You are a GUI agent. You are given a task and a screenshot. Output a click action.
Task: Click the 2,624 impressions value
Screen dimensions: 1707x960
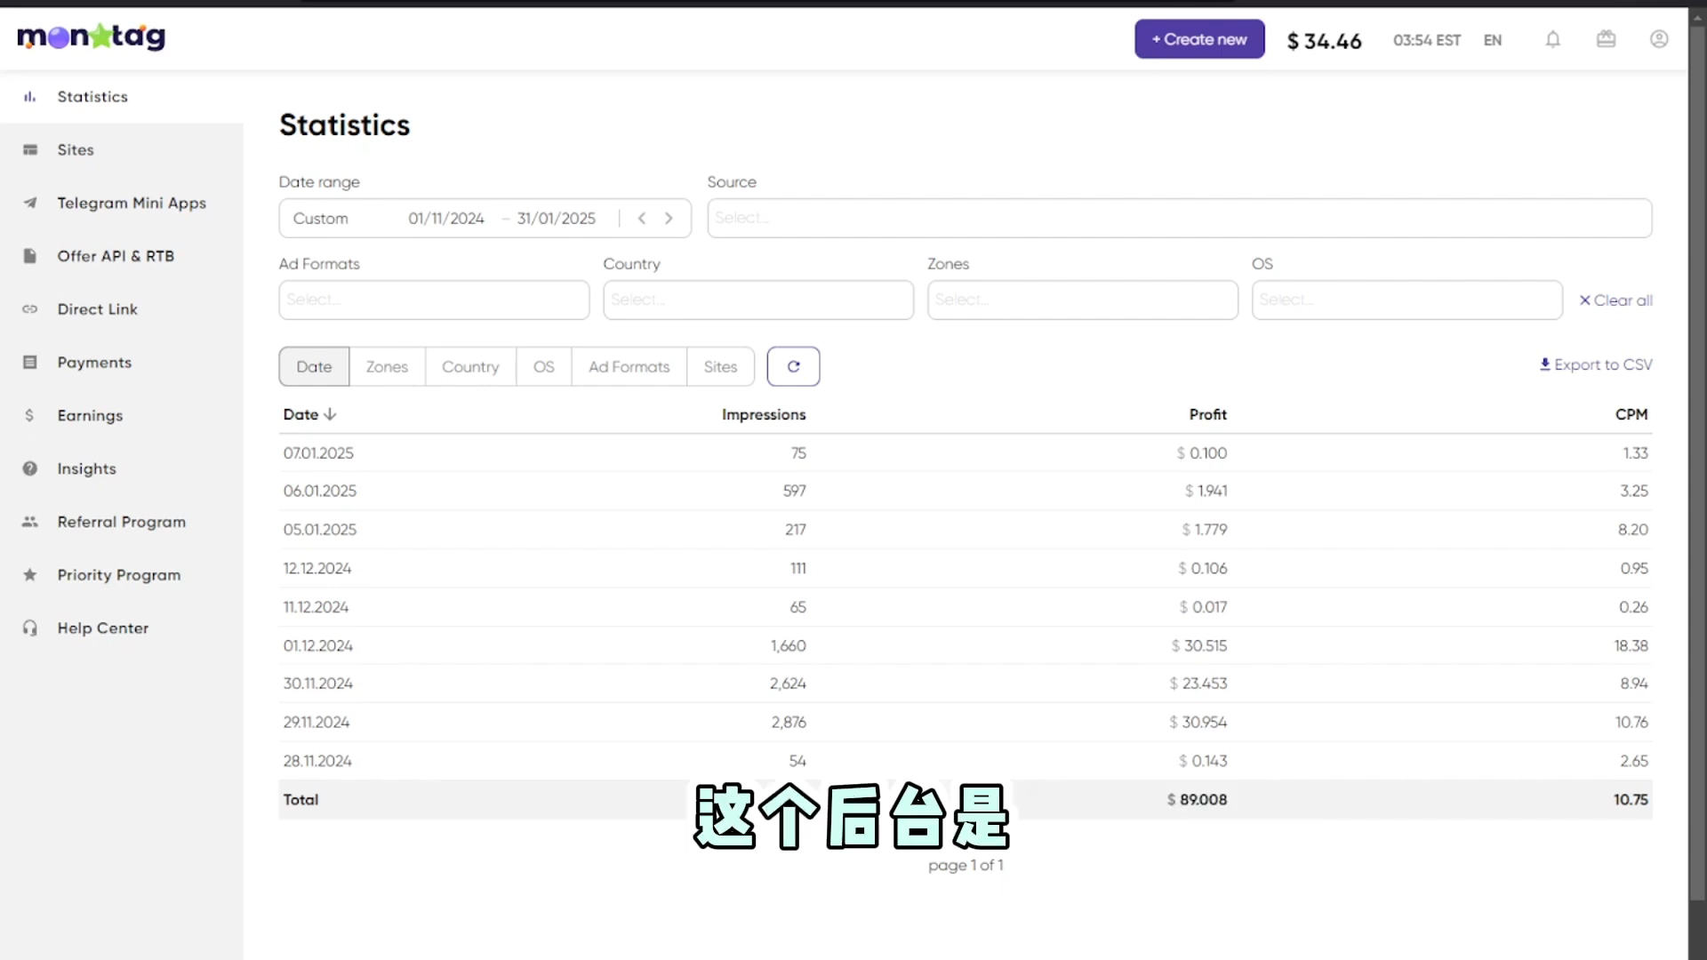click(788, 684)
